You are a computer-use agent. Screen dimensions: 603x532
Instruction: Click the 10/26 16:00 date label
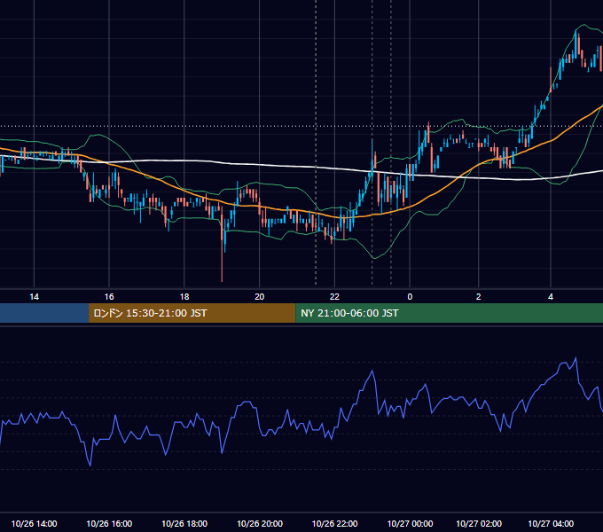[x=109, y=523]
